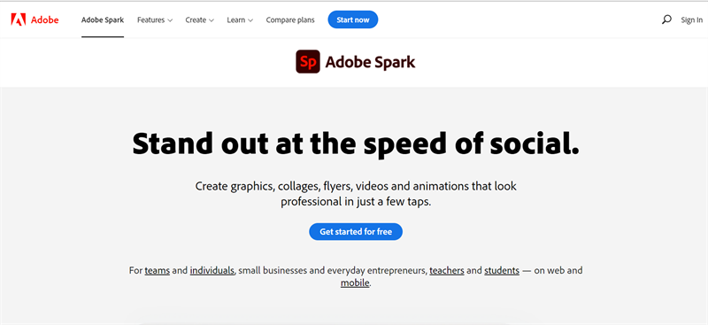Expand the Learn dropdown menu
Image resolution: width=708 pixels, height=325 pixels.
[x=240, y=19]
